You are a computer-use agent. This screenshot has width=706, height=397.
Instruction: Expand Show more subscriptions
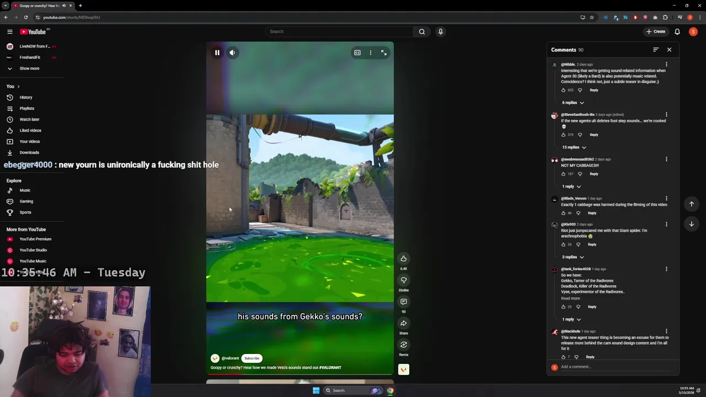point(29,68)
